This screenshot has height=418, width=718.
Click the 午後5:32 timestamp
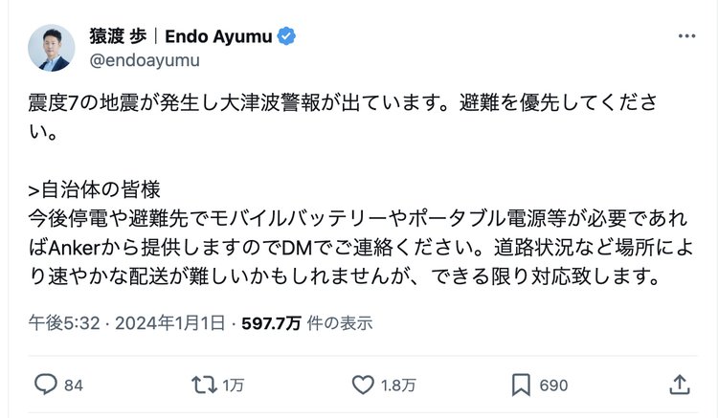click(x=55, y=321)
